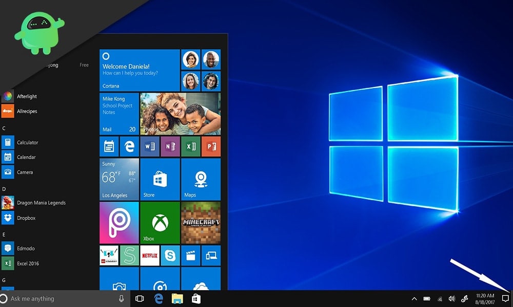This screenshot has height=307, width=513.
Task: Open the clock showing 11:20 AM
Action: [x=485, y=299]
